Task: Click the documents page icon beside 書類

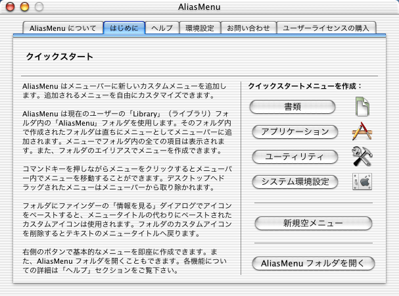Action: coord(362,107)
